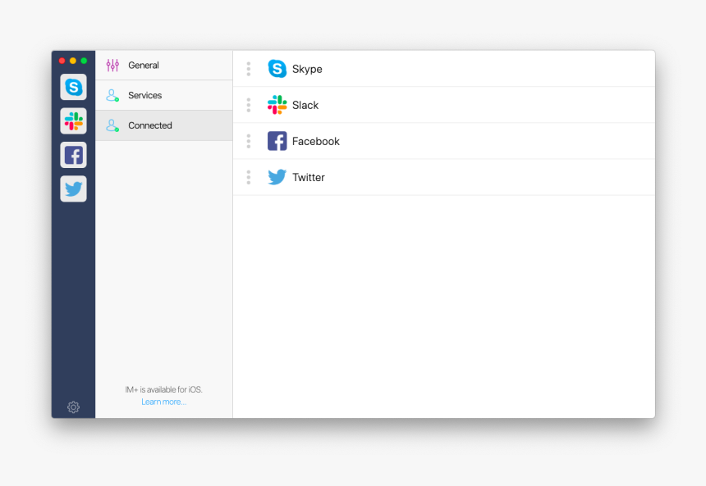Click the drag handle dots beside Facebook

249,141
